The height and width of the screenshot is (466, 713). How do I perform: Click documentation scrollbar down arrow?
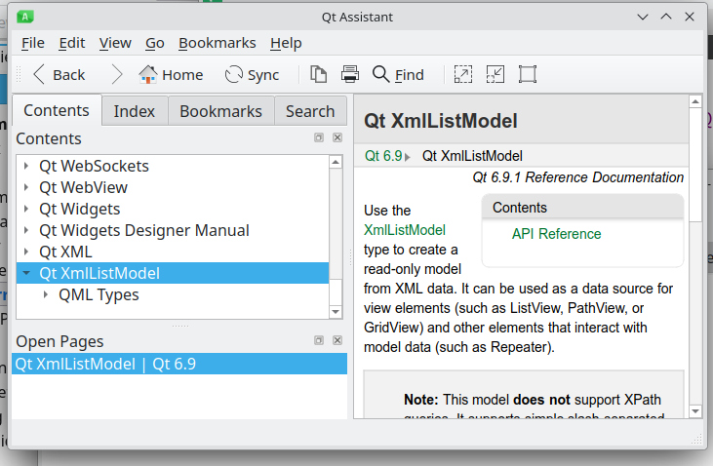695,411
